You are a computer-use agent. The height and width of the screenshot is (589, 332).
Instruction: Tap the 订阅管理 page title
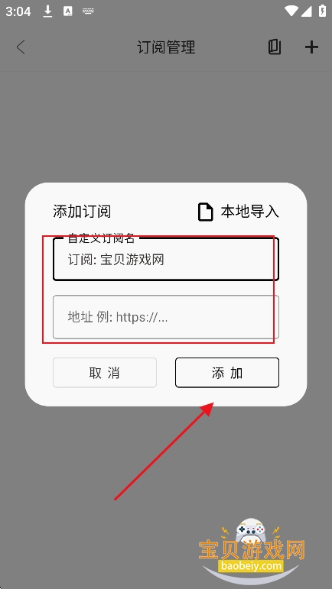(166, 47)
